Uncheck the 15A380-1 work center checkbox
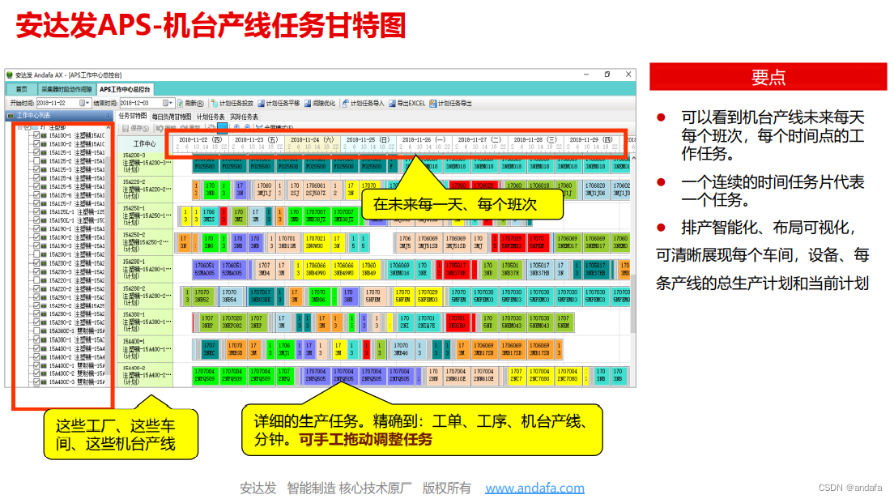This screenshot has width=894, height=499. pos(36,339)
